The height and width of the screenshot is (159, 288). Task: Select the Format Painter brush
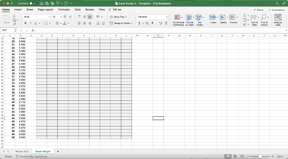pyautogui.click(x=14, y=24)
